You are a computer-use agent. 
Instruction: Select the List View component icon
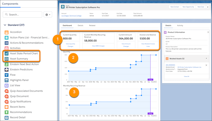pyautogui.click(x=6, y=85)
